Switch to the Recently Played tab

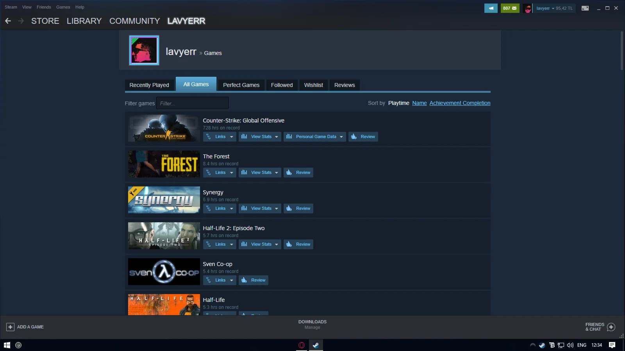pyautogui.click(x=149, y=85)
